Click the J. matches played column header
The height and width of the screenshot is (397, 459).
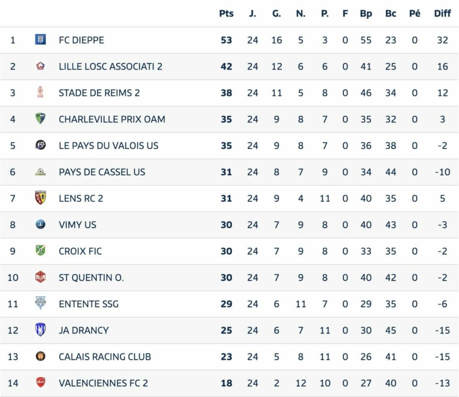coord(252,13)
